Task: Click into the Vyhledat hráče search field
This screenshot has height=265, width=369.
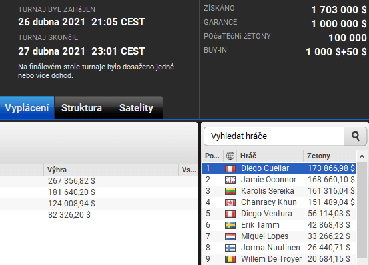Action: 274,136
